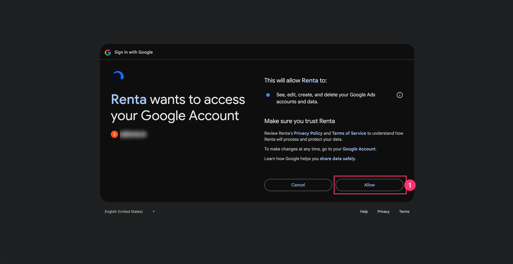
Task: Expand the English (United States) language dropdown
Action: coord(130,212)
